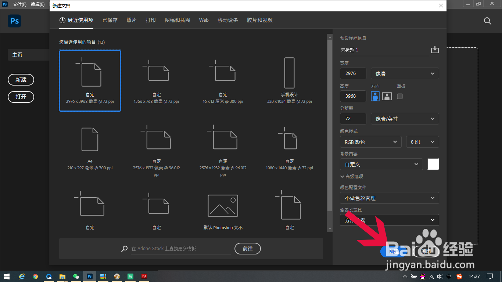Open File Explorer from the taskbar

(62, 276)
